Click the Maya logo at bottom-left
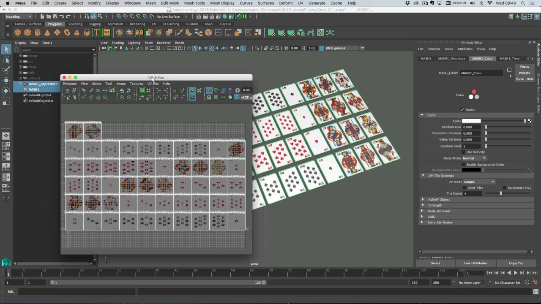The image size is (541, 304). [x=6, y=263]
